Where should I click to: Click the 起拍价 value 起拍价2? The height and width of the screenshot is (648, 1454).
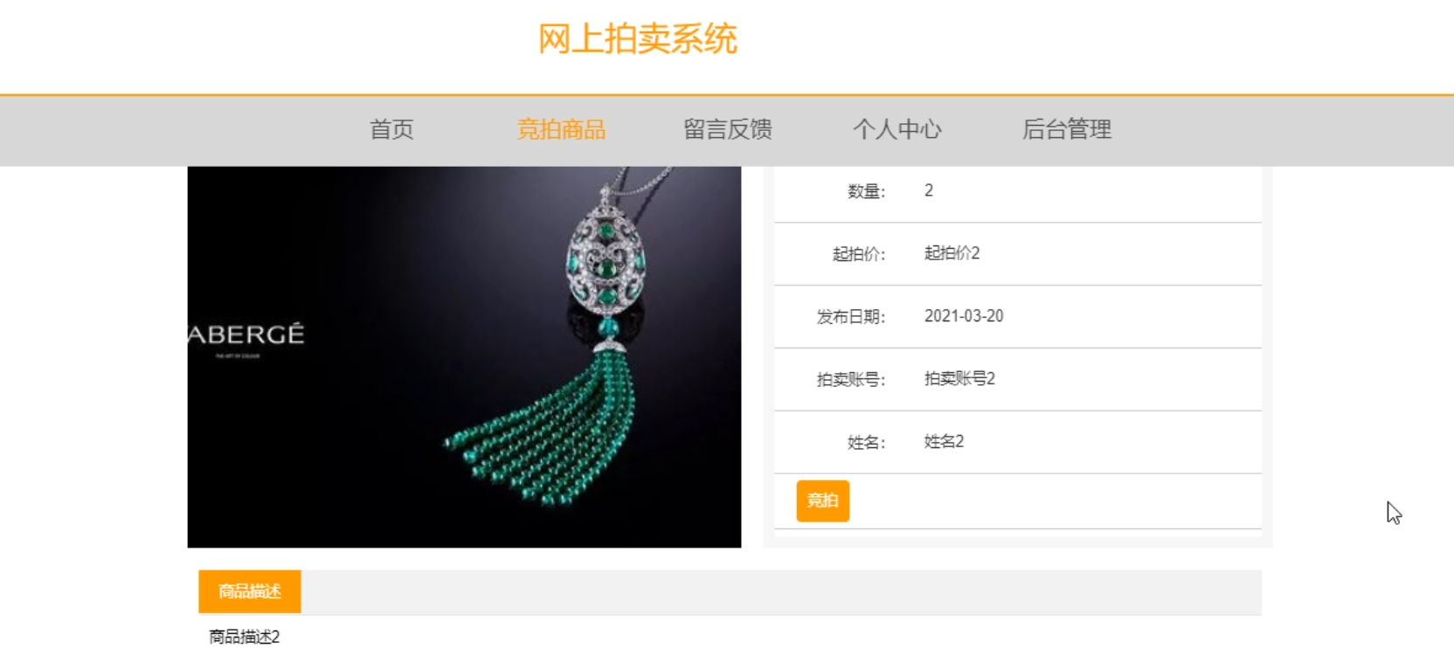(952, 253)
